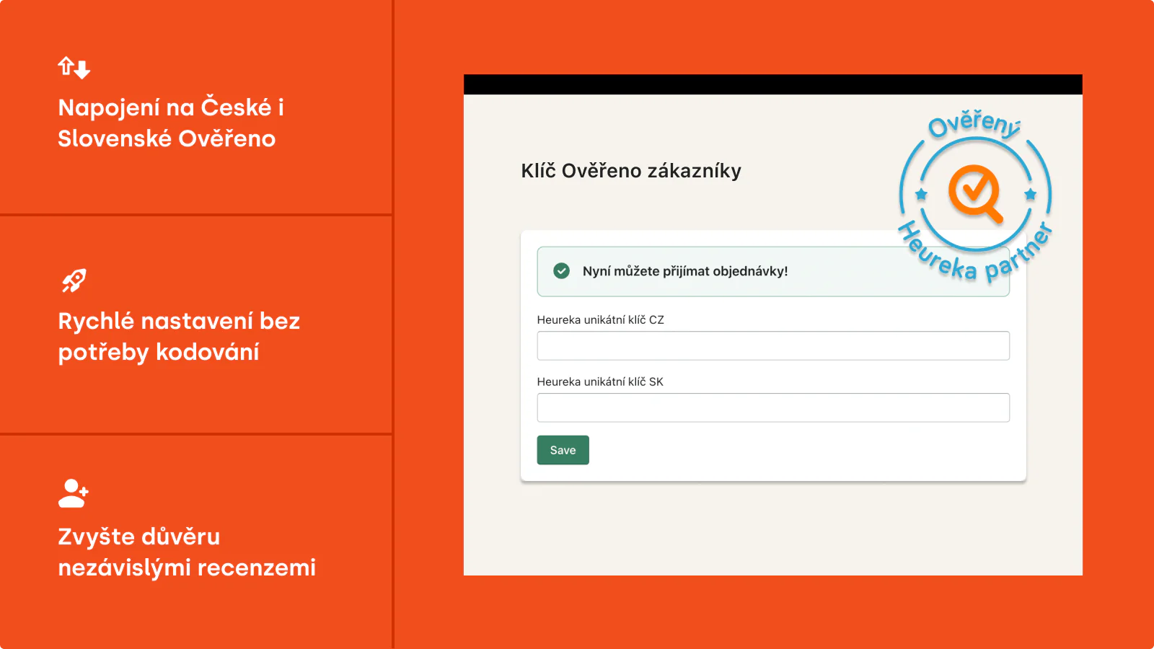Image resolution: width=1154 pixels, height=649 pixels.
Task: Click 'Napojení na České i Slovenské Ověřeno' text
Action: tap(171, 123)
